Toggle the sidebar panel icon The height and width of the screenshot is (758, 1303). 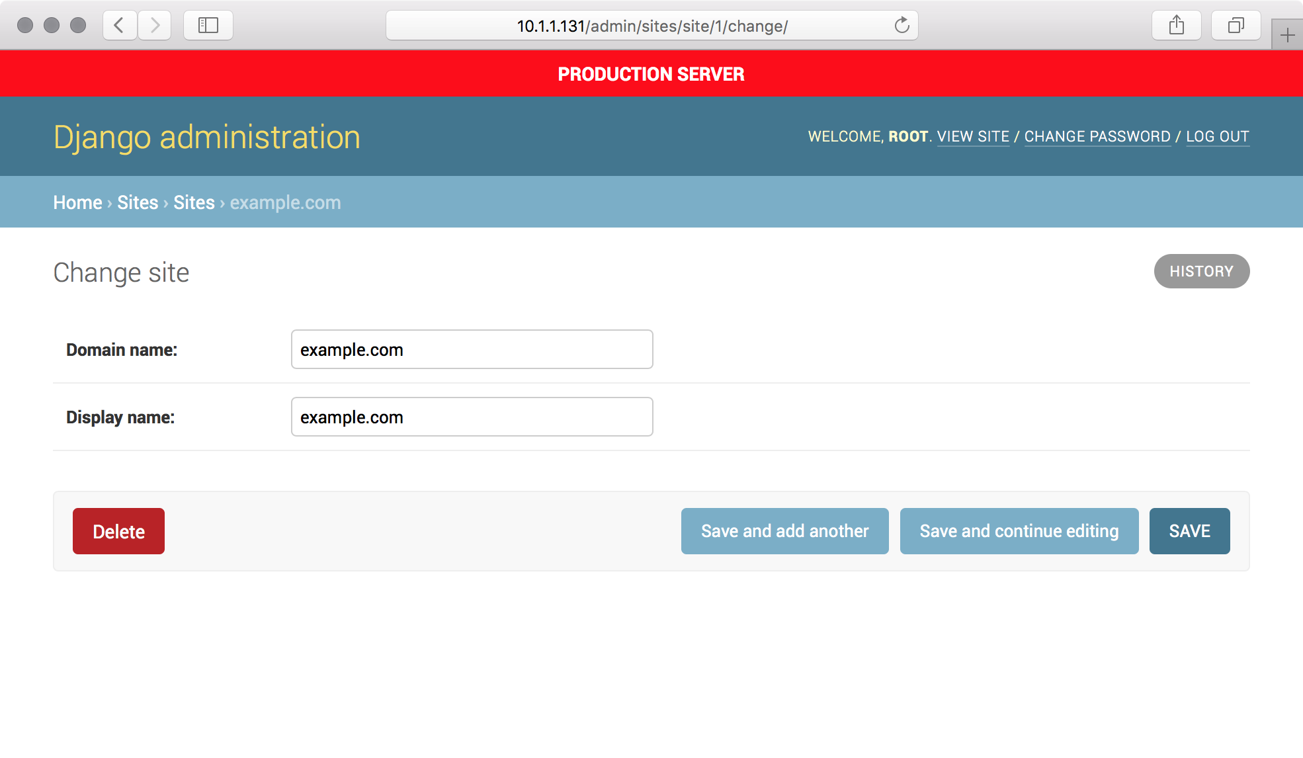pos(208,26)
